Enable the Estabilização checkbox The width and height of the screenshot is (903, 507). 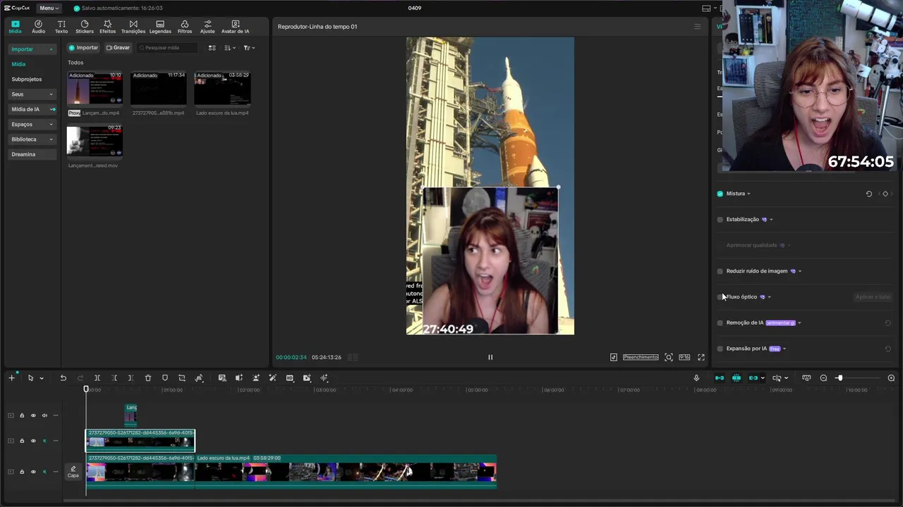click(720, 220)
